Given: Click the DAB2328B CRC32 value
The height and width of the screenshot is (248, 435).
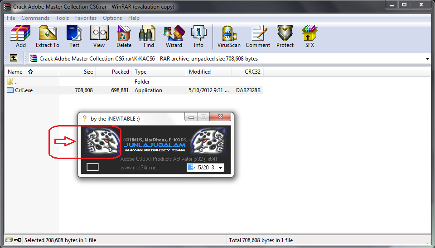Looking at the screenshot, I should 248,90.
